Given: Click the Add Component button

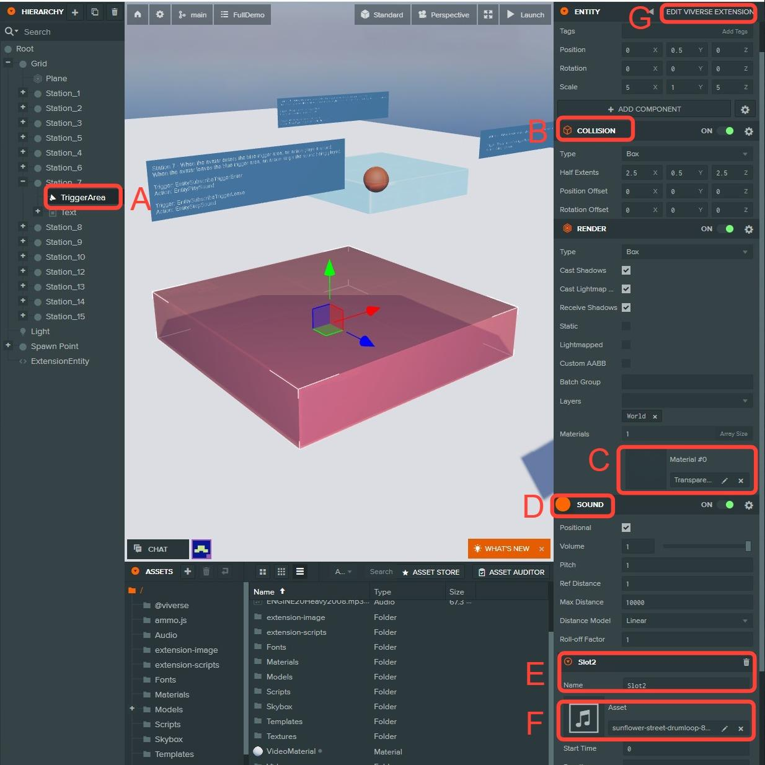Looking at the screenshot, I should (643, 109).
